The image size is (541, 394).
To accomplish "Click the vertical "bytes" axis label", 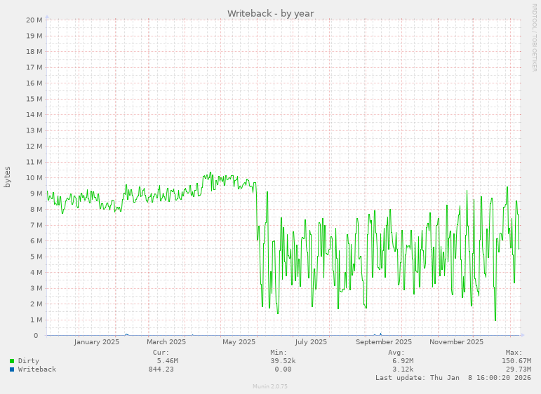I will coord(8,177).
